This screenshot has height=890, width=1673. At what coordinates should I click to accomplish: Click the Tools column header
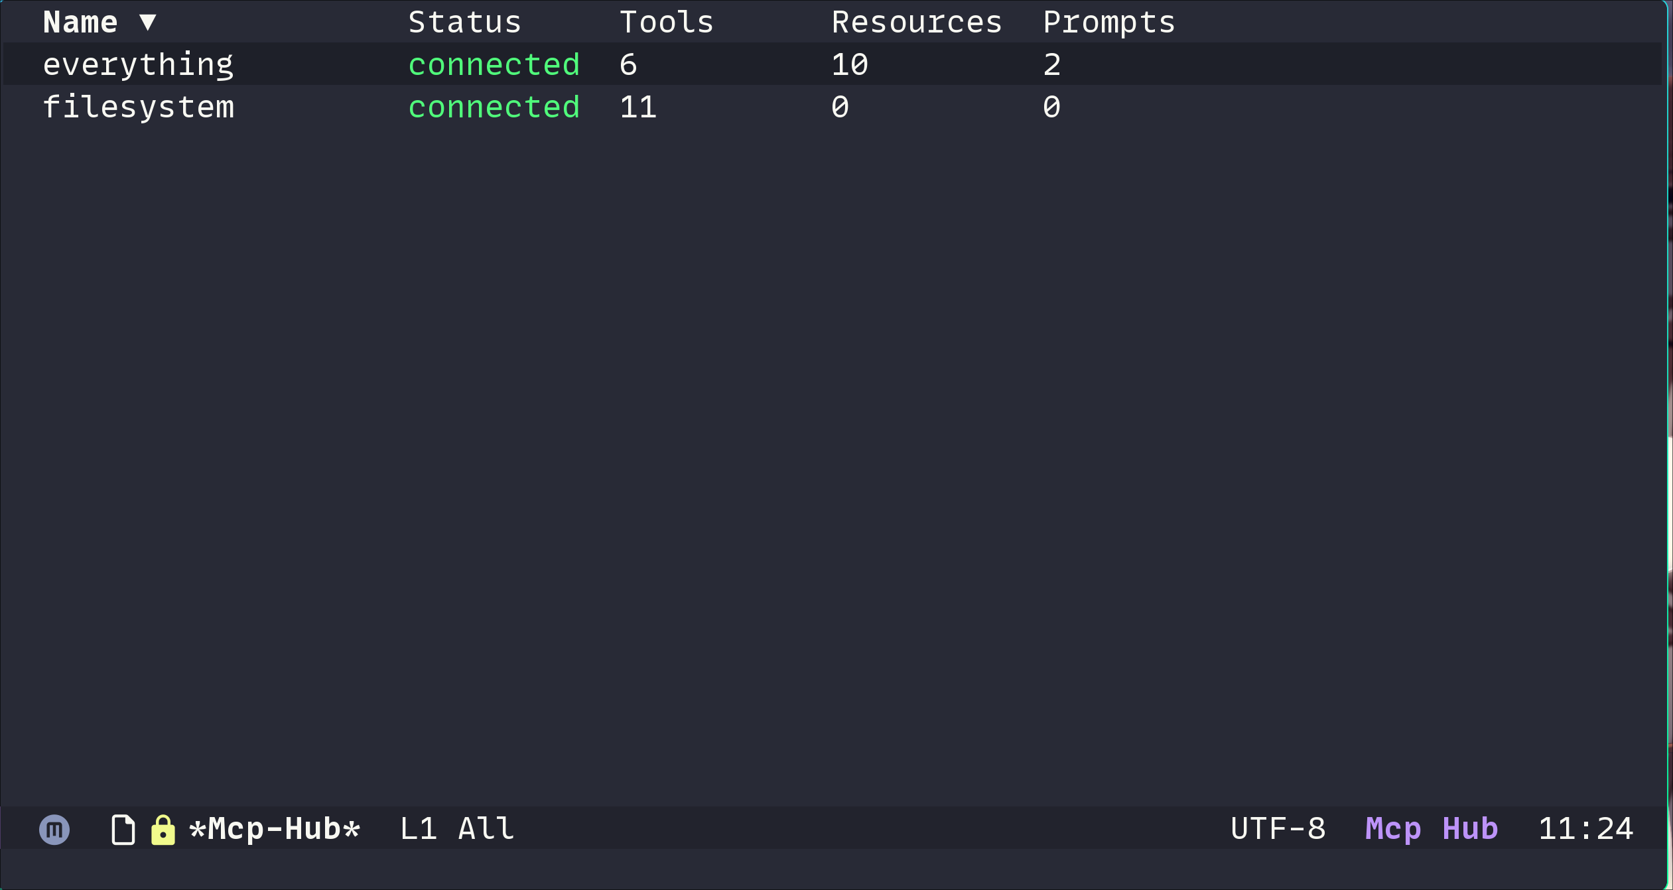[x=666, y=23]
